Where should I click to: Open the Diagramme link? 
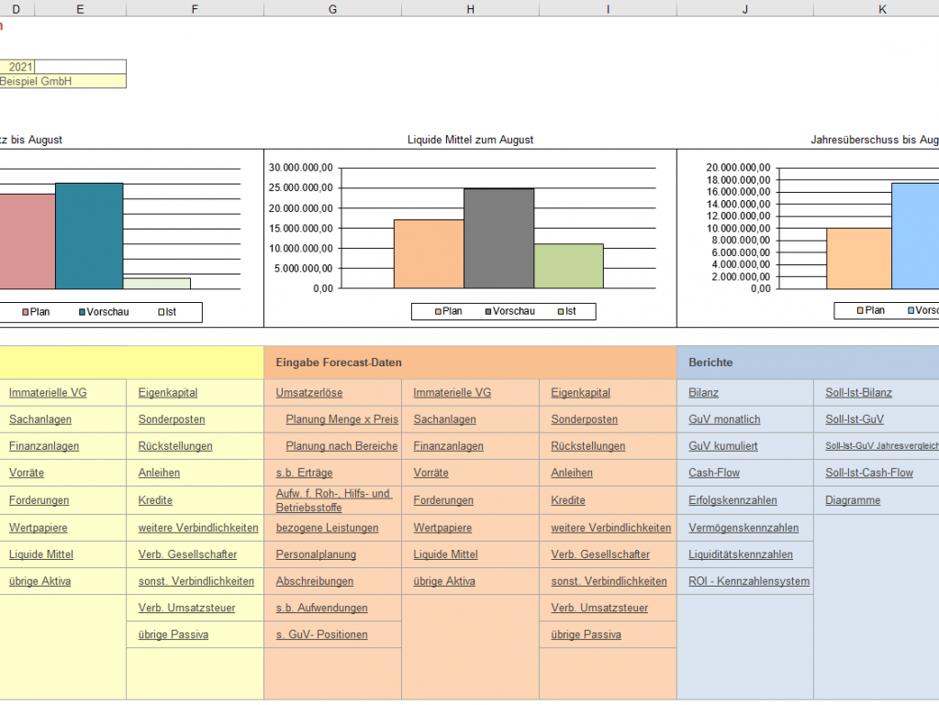tap(852, 500)
